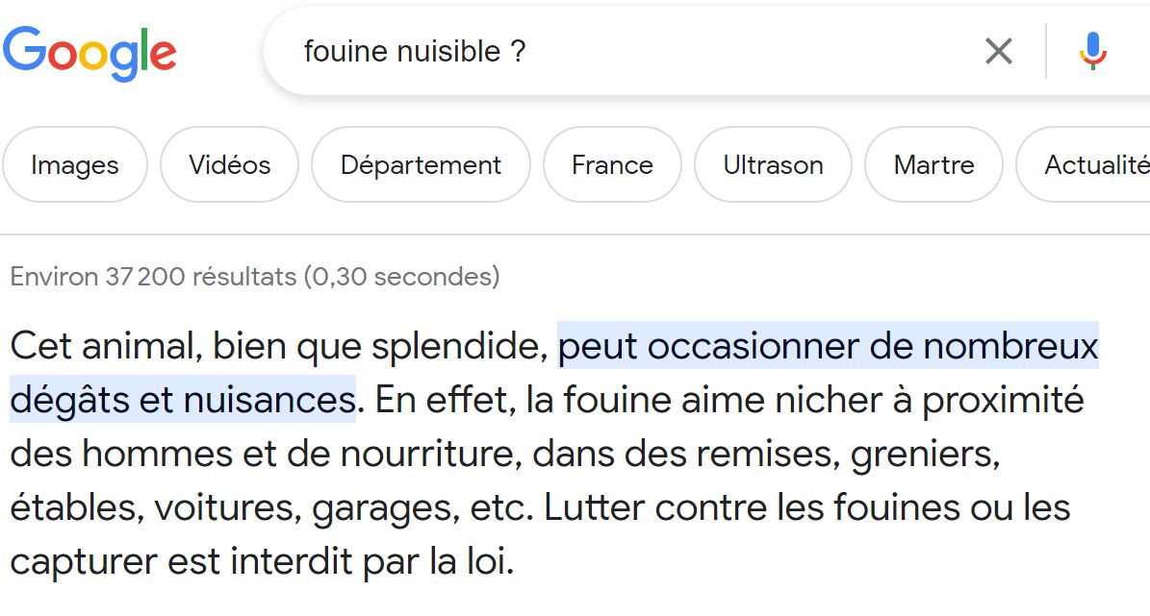Click the sentence "Lutter contre les fouines"
This screenshot has width=1150, height=616.
tap(751, 506)
